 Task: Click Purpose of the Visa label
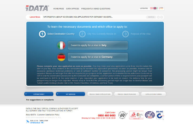140,34
